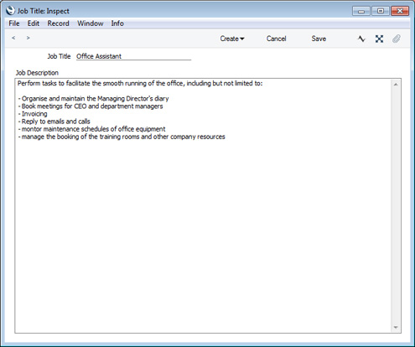The image size is (415, 347).
Task: Open the Info menu
Action: (117, 23)
